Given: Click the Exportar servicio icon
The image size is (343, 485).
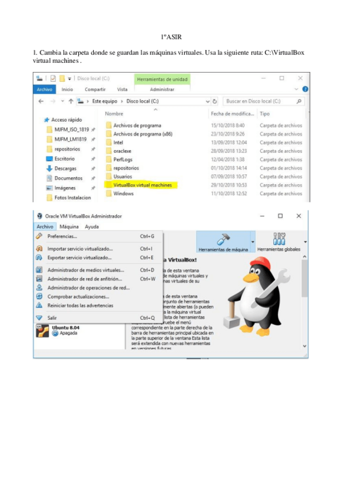Looking at the screenshot, I should (x=39, y=257).
